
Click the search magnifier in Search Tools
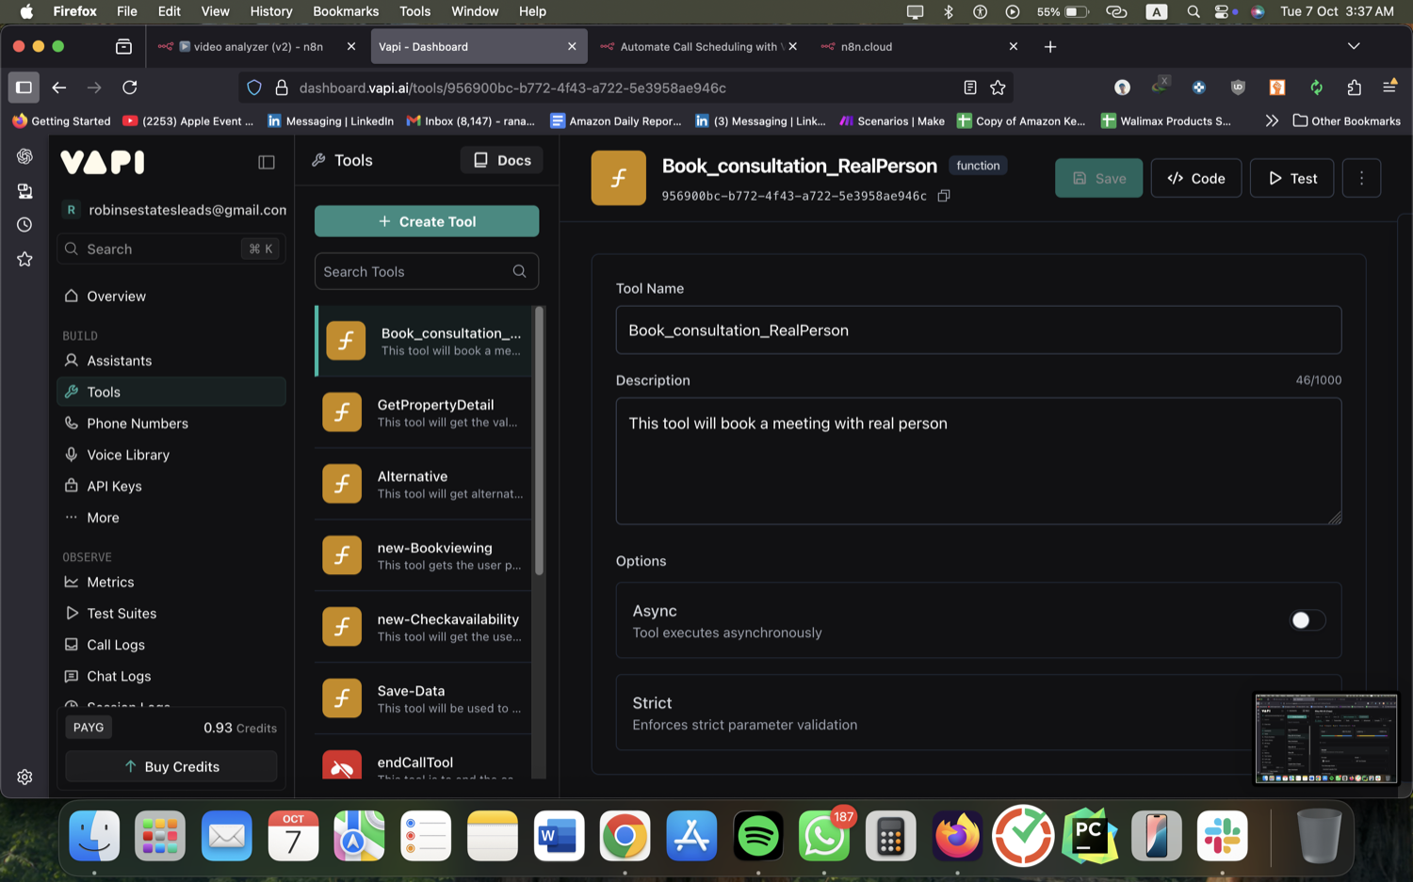coord(519,271)
